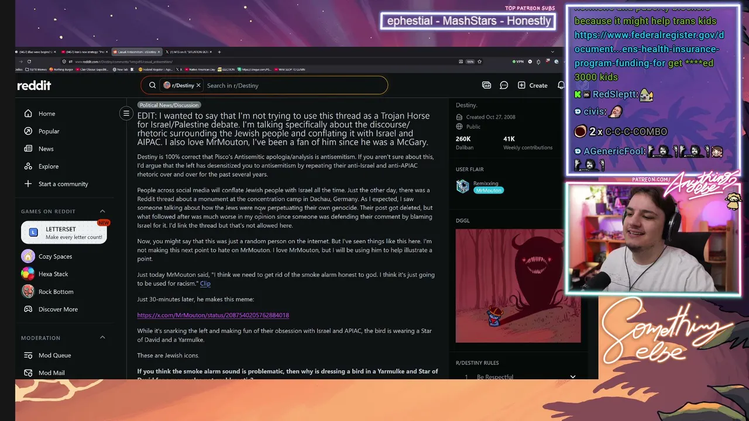The width and height of the screenshot is (749, 421).
Task: Open the WAR SLOP TO LEARN bookmark
Action: tap(290, 70)
